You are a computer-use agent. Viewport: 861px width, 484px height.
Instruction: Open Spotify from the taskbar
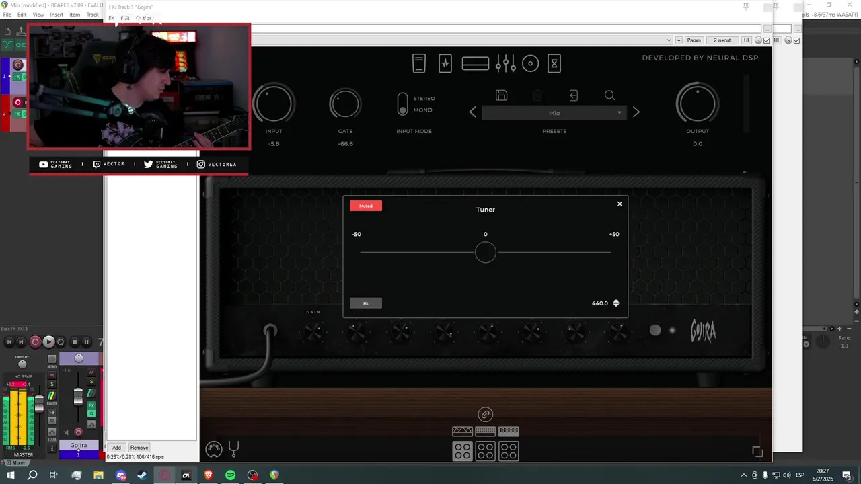click(x=230, y=475)
